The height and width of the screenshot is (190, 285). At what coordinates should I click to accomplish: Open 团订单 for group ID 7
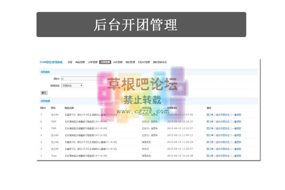coord(210,115)
